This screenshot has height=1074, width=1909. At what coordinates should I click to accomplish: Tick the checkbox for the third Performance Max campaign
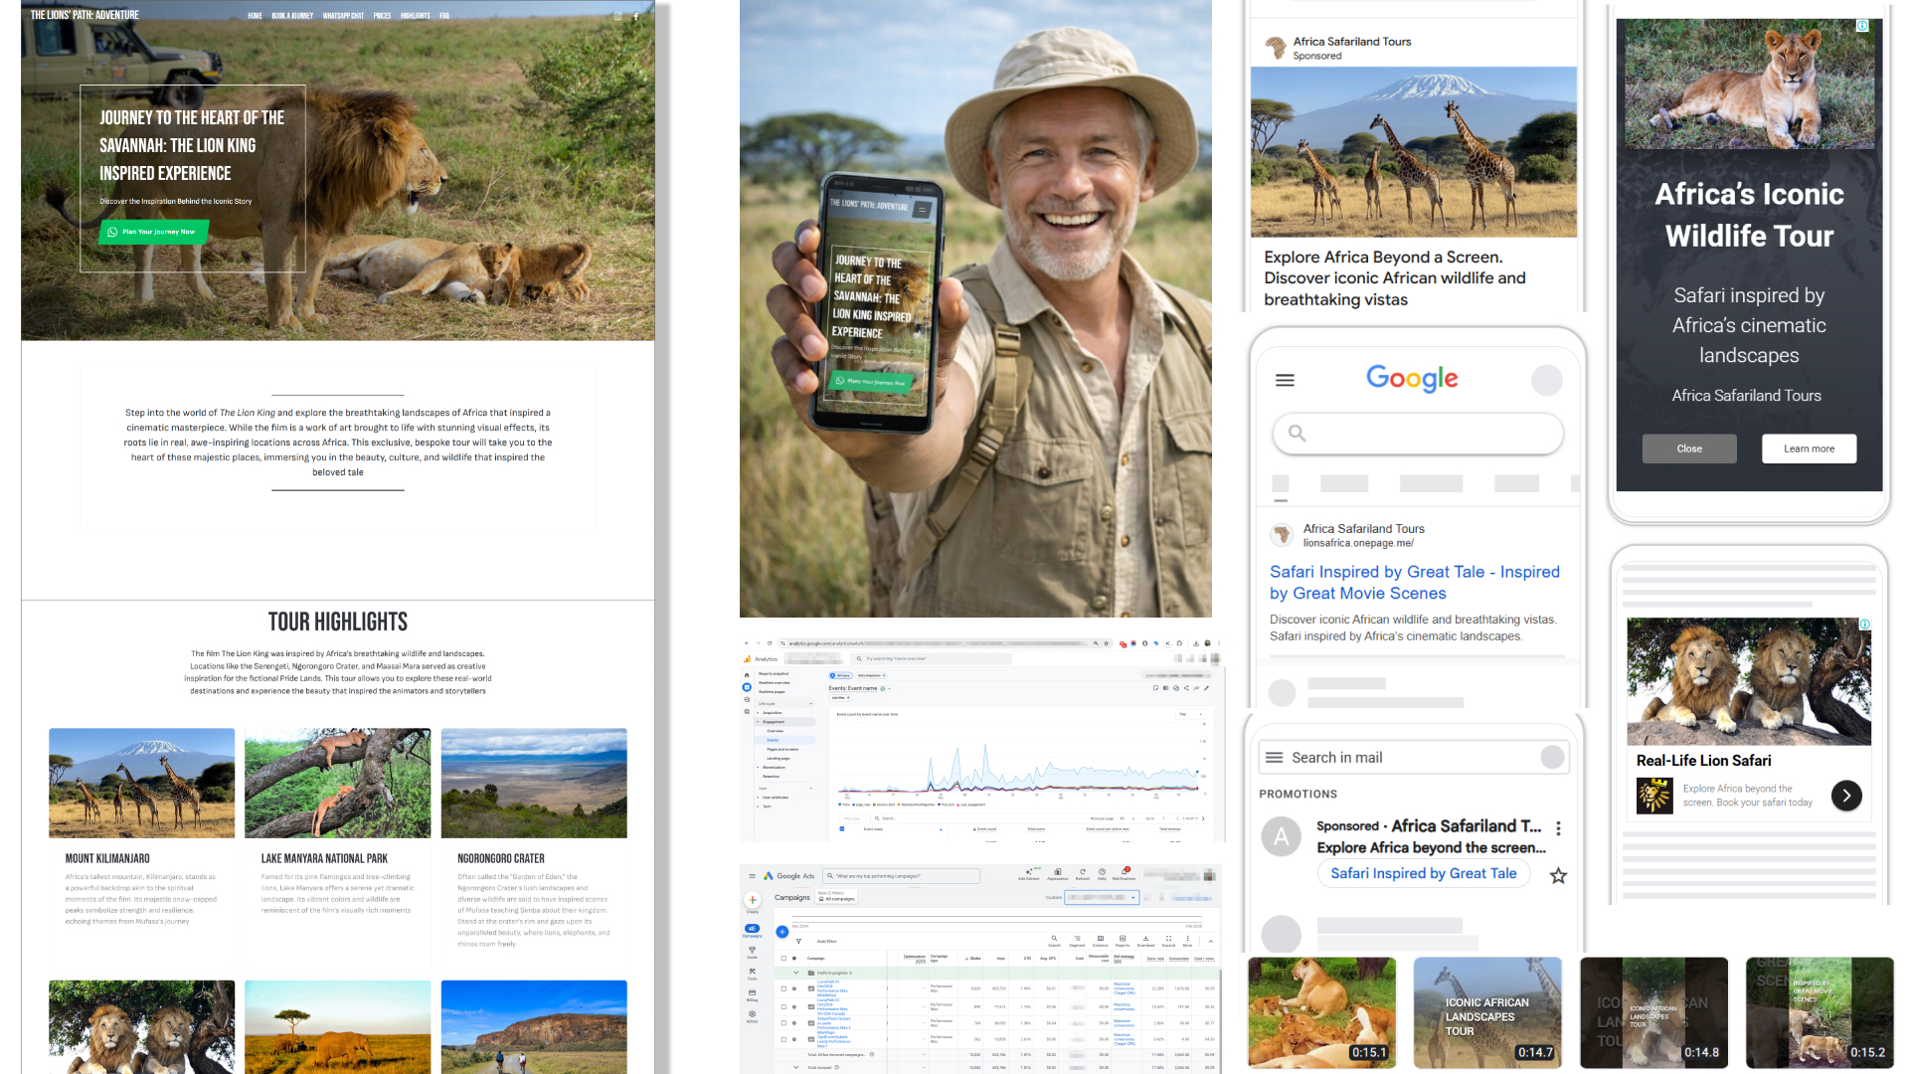tap(783, 1022)
